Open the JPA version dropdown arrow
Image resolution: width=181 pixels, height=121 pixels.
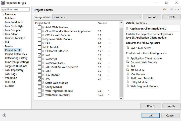tap(109, 79)
